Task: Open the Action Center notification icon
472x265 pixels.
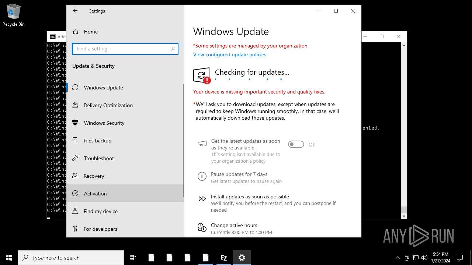Action: tap(460, 258)
